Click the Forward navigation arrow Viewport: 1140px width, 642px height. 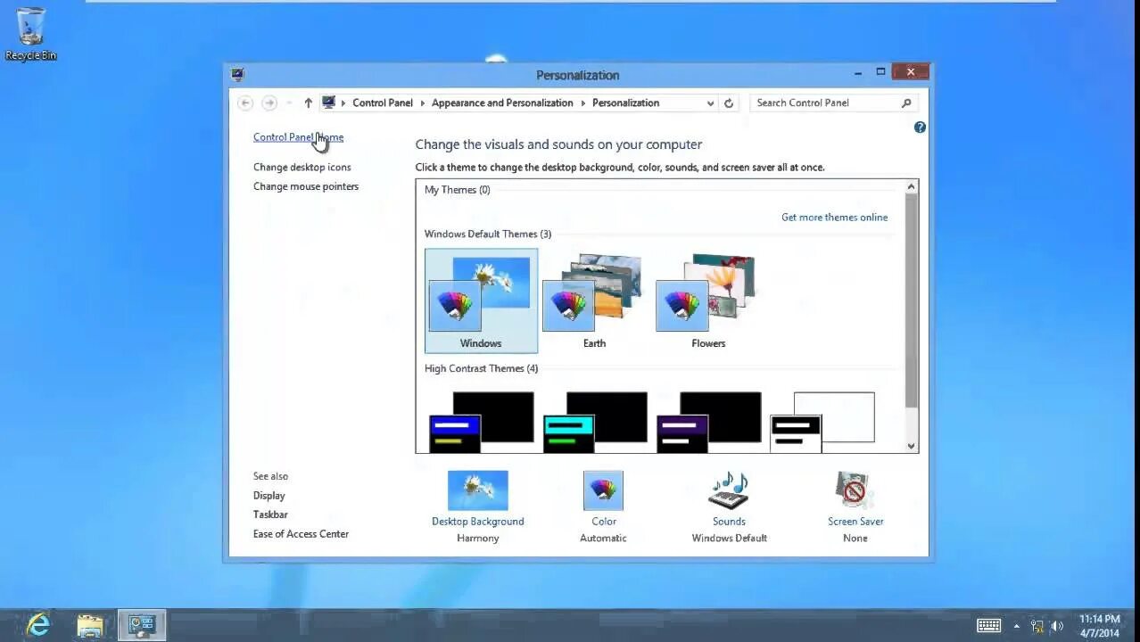pyautogui.click(x=269, y=103)
